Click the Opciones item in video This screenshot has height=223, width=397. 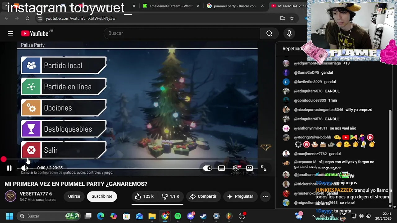coord(64,108)
